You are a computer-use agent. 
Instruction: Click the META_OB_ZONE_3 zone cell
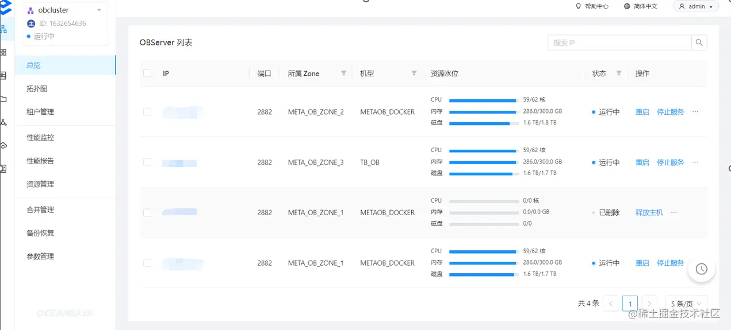coord(316,162)
